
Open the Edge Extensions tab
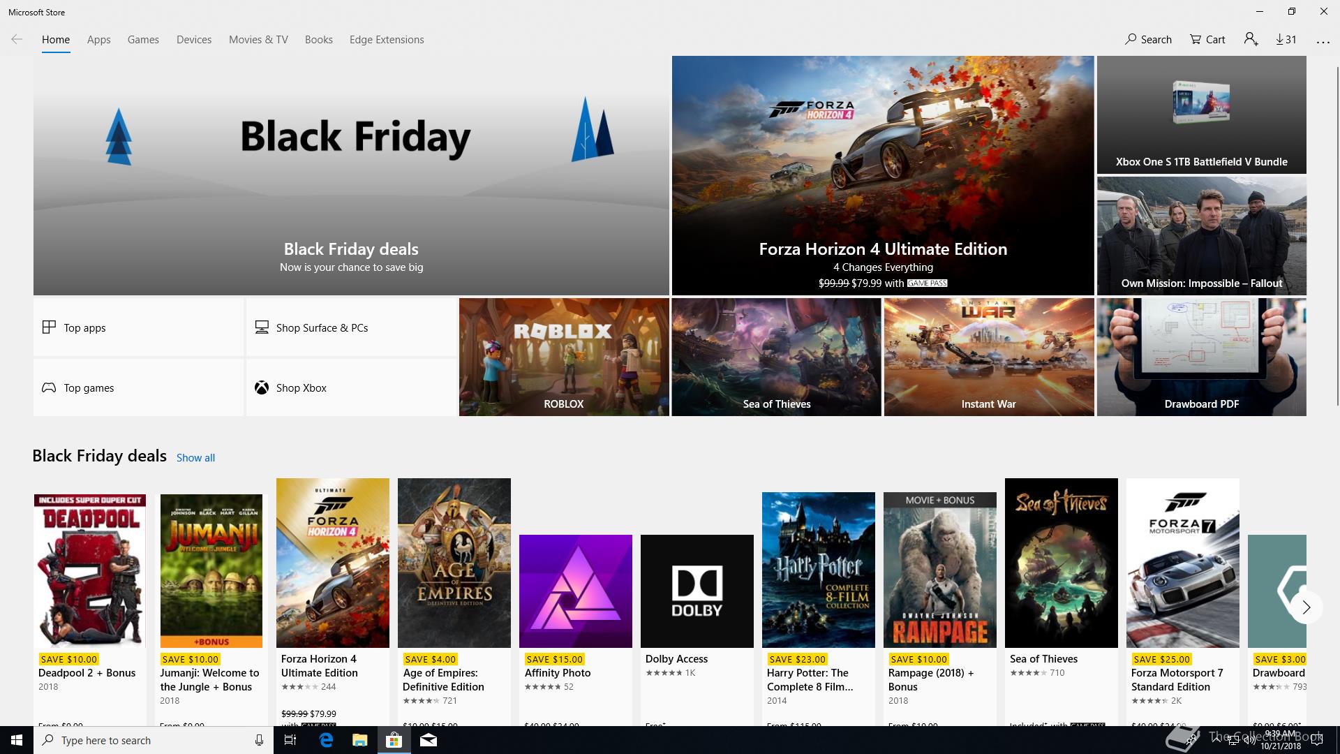tap(387, 40)
